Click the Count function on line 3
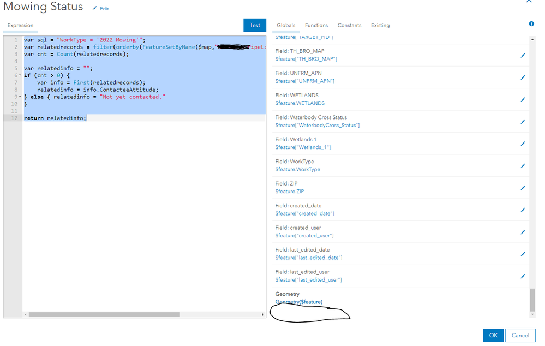 tap(65, 54)
